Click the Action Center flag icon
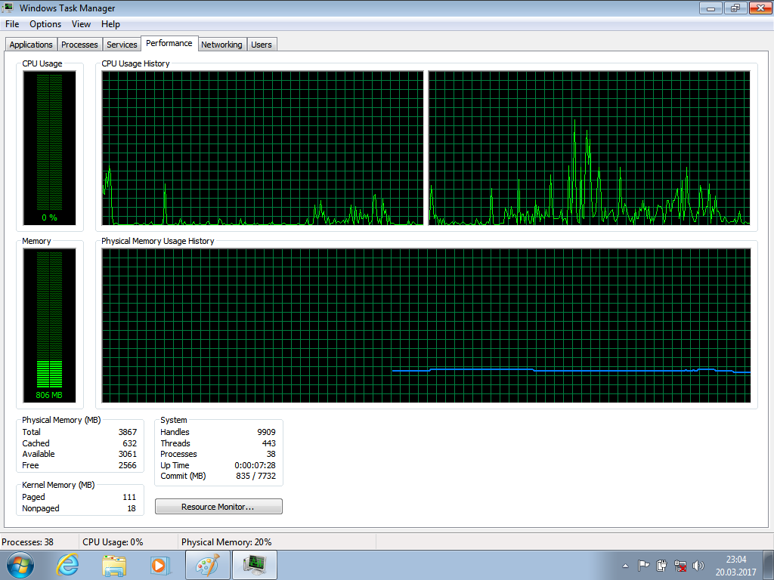This screenshot has height=580, width=774. [x=643, y=566]
